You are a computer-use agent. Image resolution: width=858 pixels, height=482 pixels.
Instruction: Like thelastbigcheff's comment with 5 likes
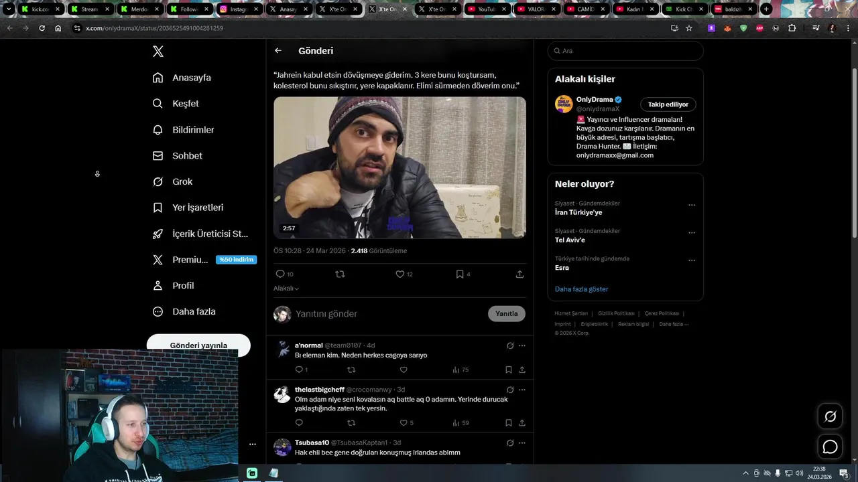pos(404,423)
